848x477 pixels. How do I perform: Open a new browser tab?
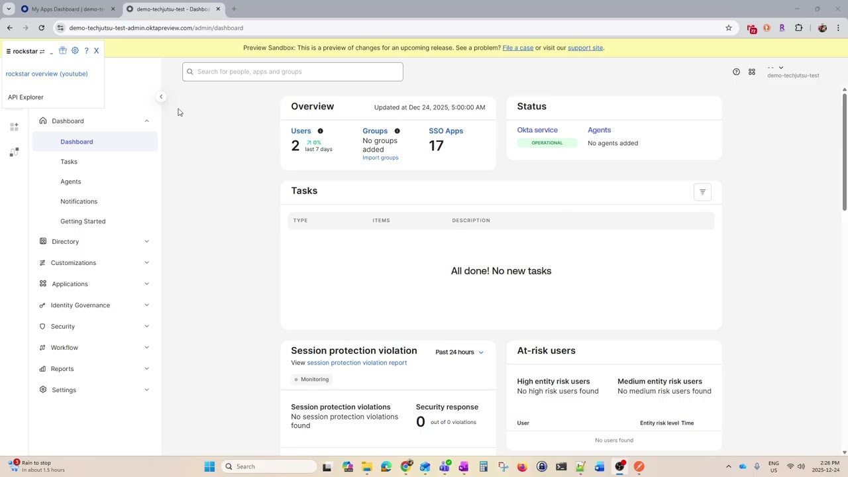click(x=234, y=9)
